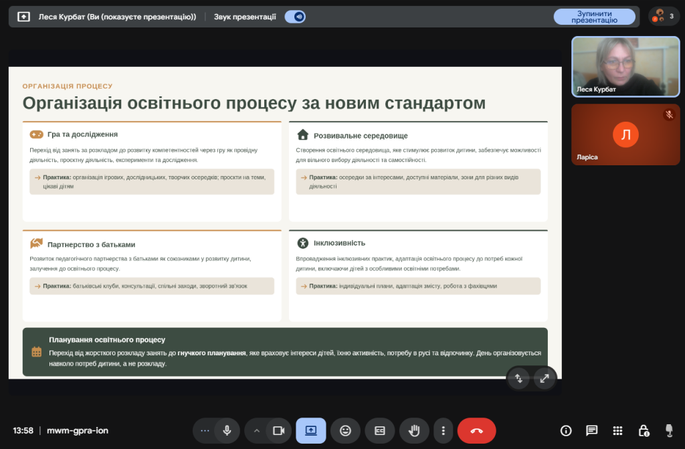685x449 pixels.
Task: Open the chat with everyone panel
Action: click(x=591, y=430)
